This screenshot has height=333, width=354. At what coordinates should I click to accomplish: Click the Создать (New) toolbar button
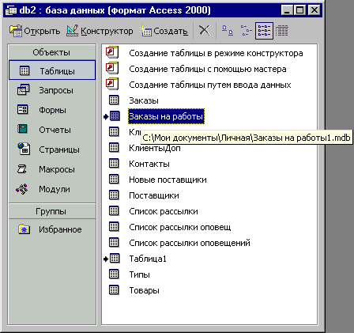click(164, 31)
